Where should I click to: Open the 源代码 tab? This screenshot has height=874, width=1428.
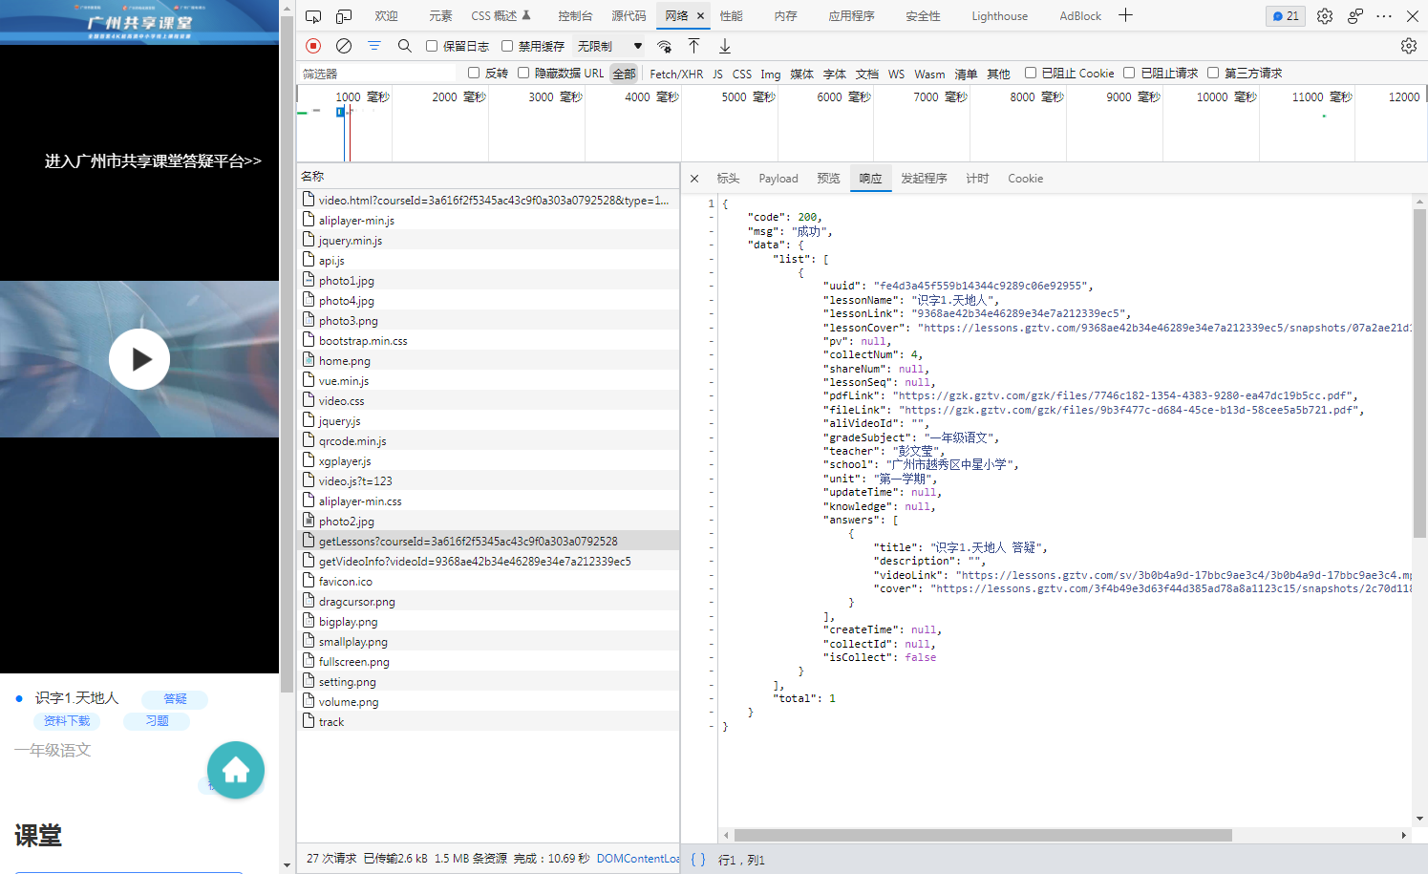[x=629, y=16]
